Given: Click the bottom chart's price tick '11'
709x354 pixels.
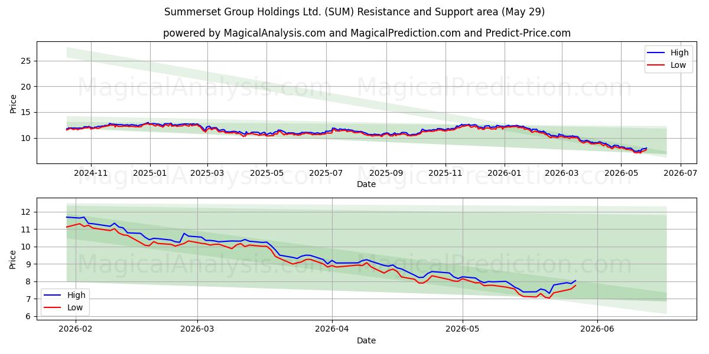Looking at the screenshot, I should (x=27, y=230).
